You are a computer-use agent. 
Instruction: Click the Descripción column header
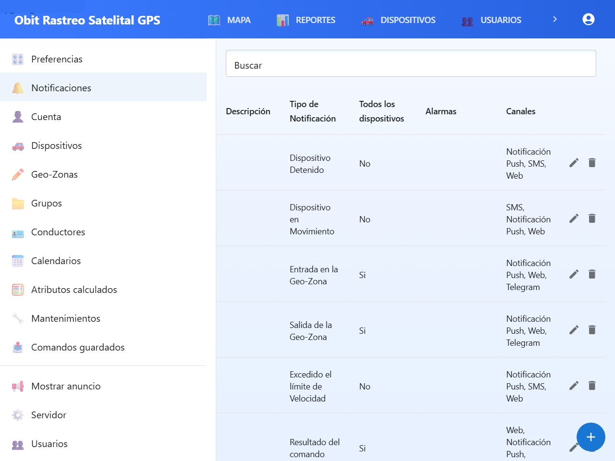coord(248,111)
